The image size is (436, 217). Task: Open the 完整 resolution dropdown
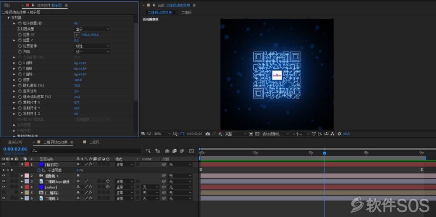235,134
